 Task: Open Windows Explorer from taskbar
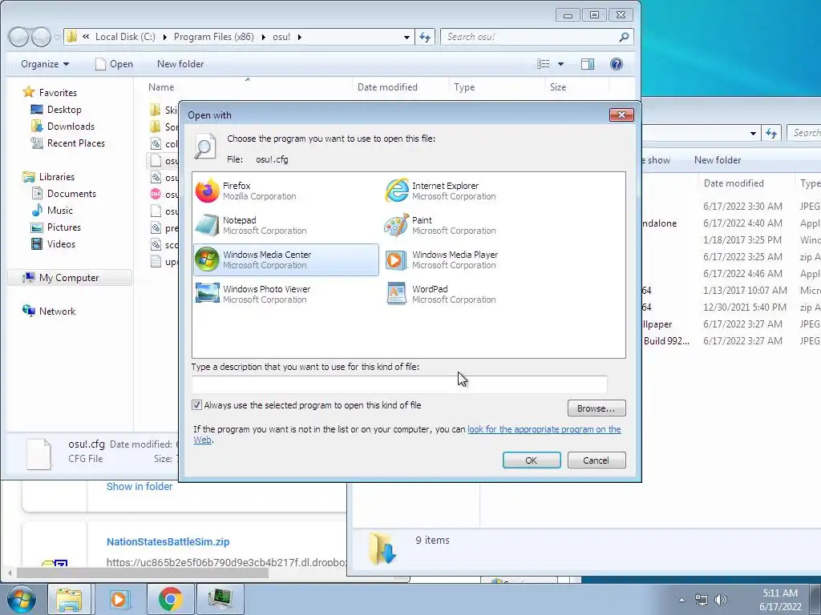pyautogui.click(x=69, y=599)
